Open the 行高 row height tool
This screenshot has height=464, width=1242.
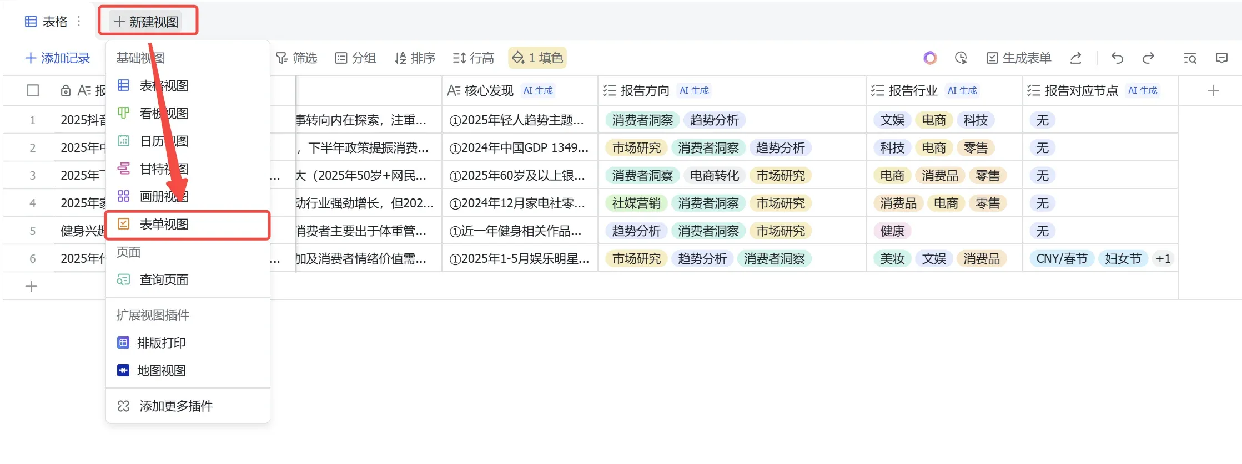[x=473, y=58]
